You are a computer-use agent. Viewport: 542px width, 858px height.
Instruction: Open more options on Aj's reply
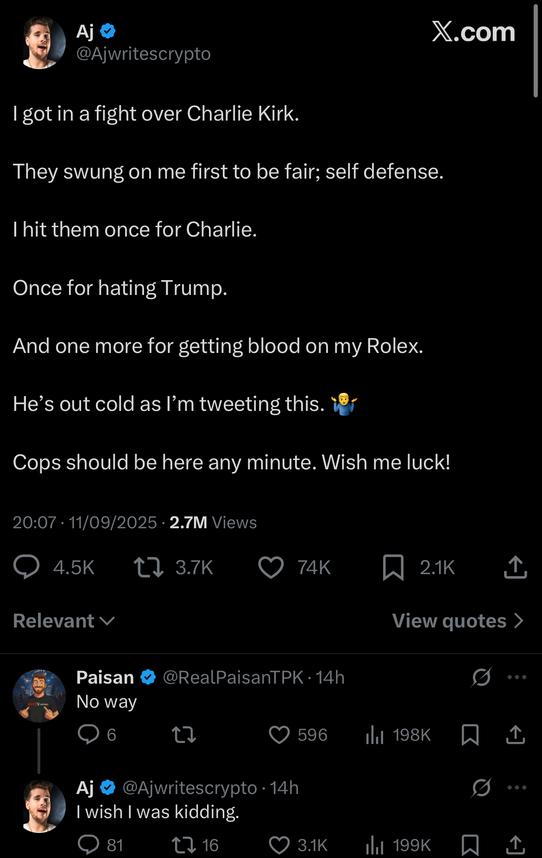click(x=517, y=788)
